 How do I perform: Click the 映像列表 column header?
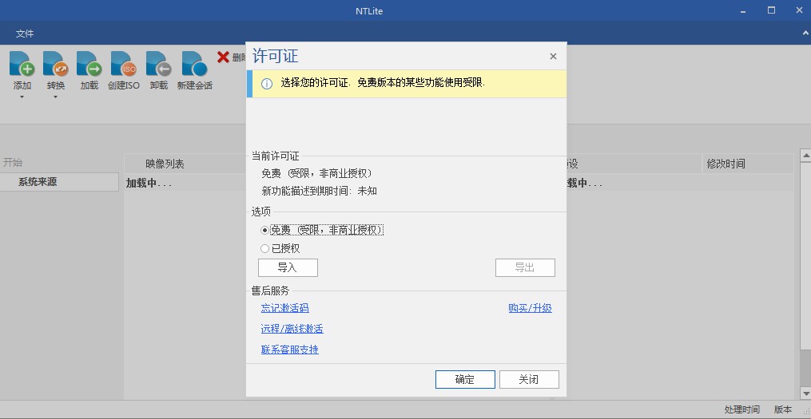click(165, 164)
